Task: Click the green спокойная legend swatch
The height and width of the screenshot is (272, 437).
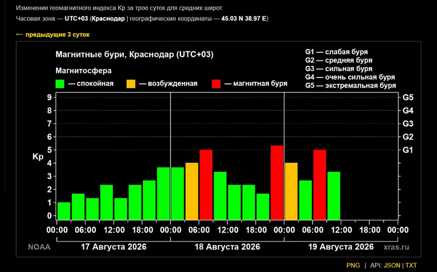Action: (60, 84)
